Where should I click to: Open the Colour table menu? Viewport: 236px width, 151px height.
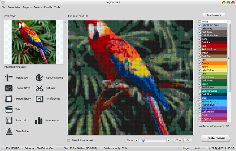point(14,7)
